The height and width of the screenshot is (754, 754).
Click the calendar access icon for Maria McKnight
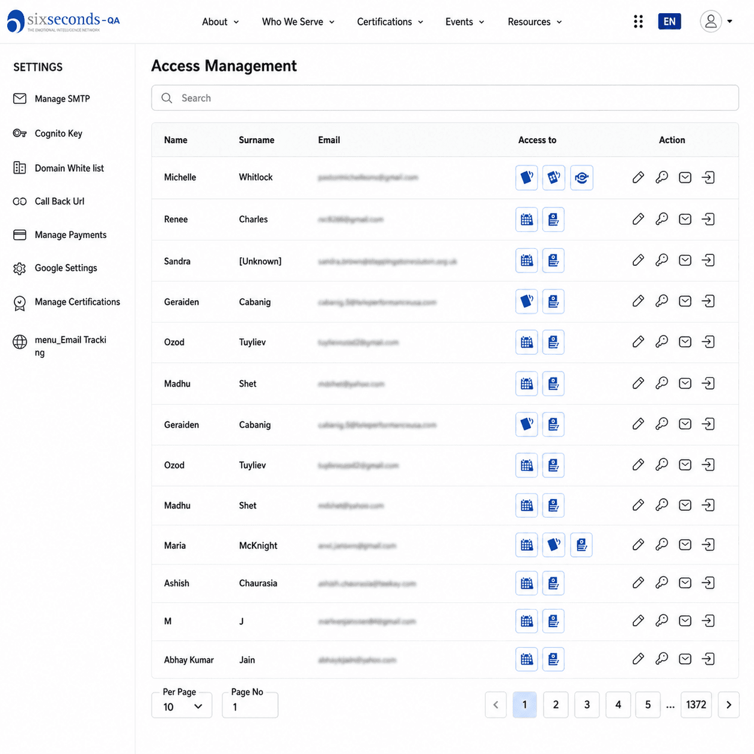[527, 545]
